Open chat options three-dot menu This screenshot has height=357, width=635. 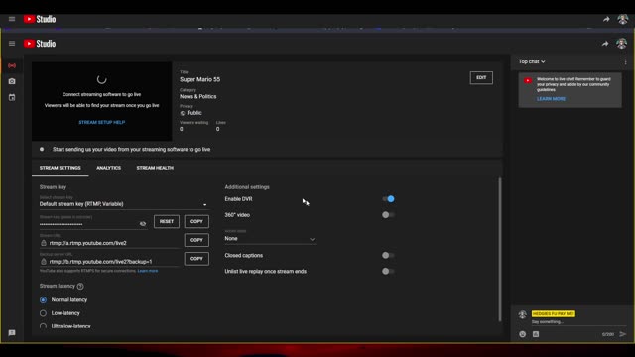pos(625,61)
